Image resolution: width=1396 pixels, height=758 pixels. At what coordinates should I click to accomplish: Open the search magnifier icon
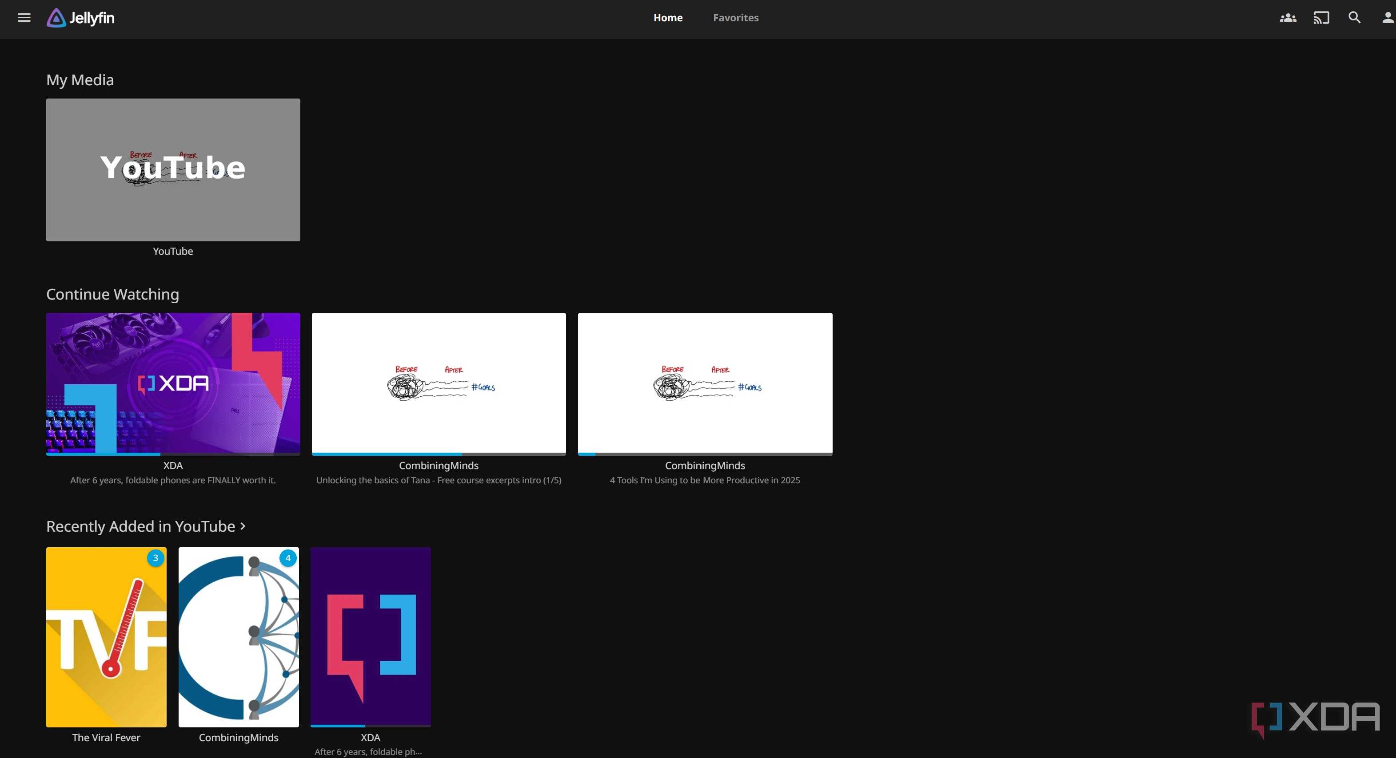[1354, 17]
